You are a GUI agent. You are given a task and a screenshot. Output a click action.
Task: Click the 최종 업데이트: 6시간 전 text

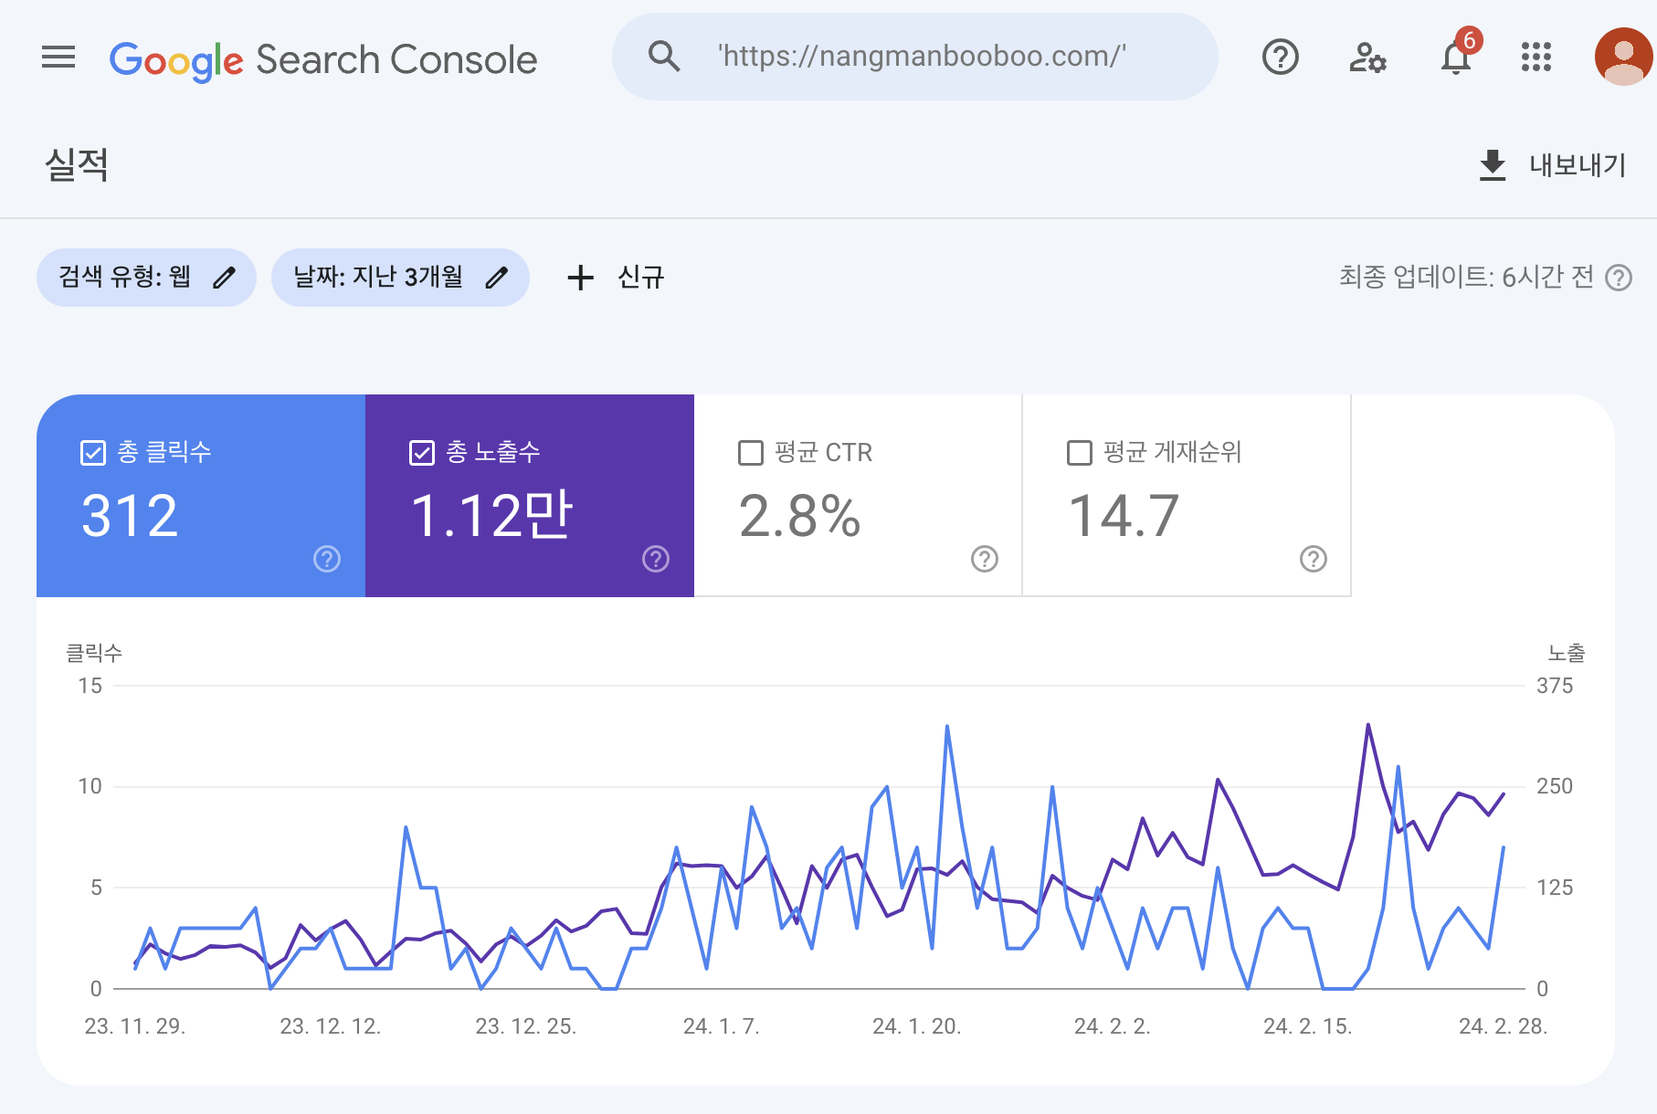pos(1467,278)
